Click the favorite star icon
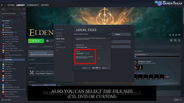The image size is (184, 103). click(179, 40)
